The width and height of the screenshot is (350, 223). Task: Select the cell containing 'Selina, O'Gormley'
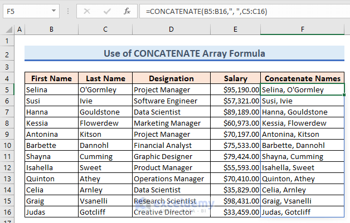coord(302,90)
